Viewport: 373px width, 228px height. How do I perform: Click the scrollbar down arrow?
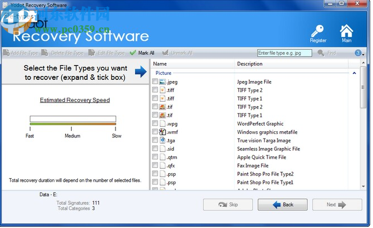(x=363, y=186)
